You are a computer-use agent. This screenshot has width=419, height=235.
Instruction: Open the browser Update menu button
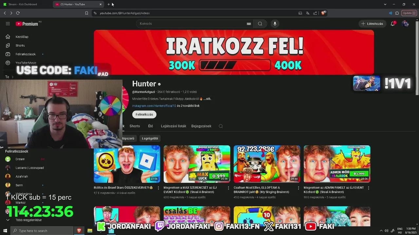(409, 13)
